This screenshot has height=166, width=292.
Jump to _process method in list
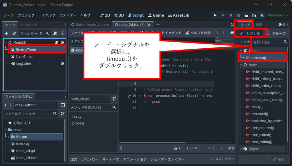click(x=78, y=123)
